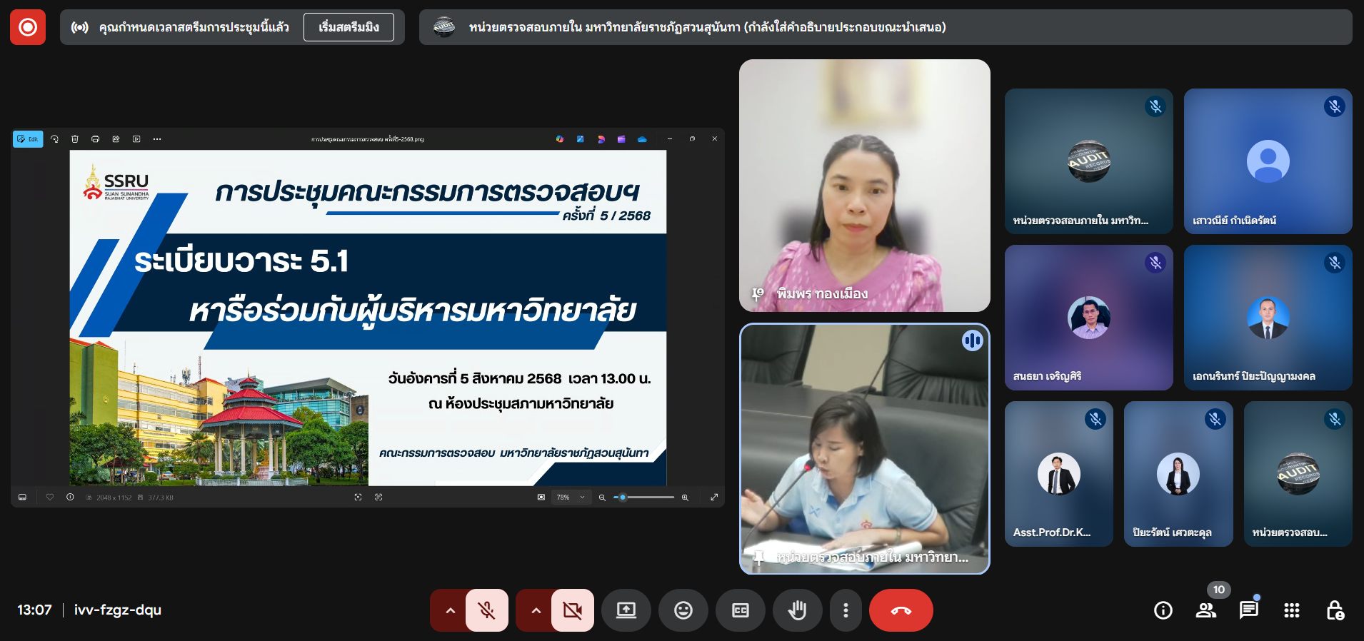The height and width of the screenshot is (641, 1364).
Task: Click the 'เริ่มสตรีมมิง' start streaming button
Action: pyautogui.click(x=348, y=27)
